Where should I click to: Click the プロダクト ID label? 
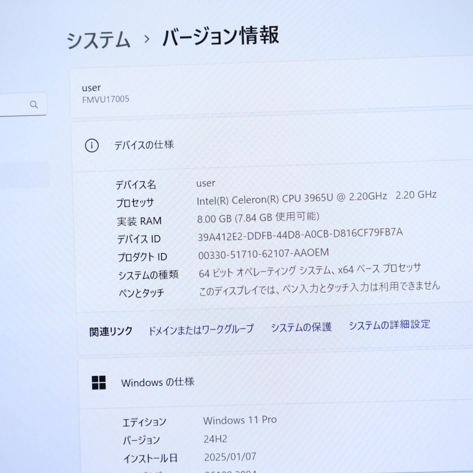tap(142, 257)
